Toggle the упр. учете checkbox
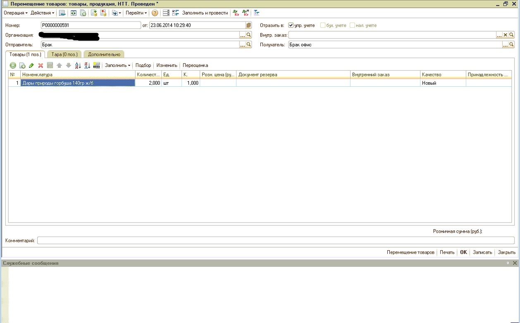The height and width of the screenshot is (323, 520). click(291, 25)
